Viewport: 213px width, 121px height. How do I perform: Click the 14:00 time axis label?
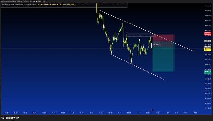(129, 113)
